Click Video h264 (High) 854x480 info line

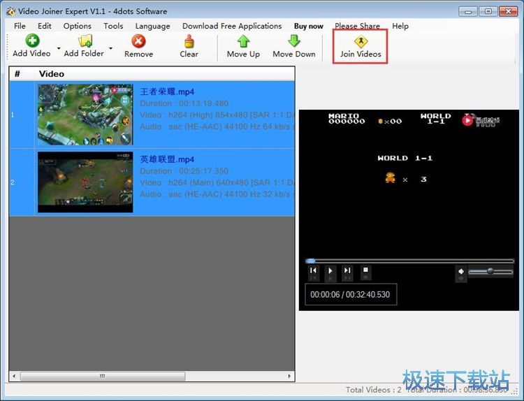click(x=217, y=115)
